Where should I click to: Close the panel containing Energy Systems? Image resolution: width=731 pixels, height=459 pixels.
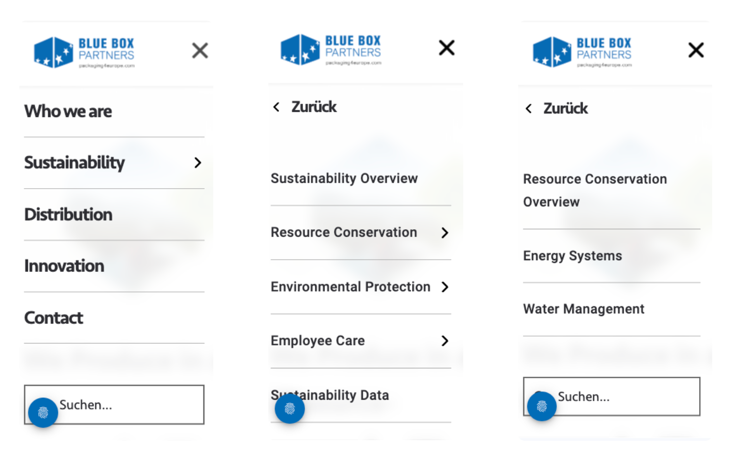(696, 50)
